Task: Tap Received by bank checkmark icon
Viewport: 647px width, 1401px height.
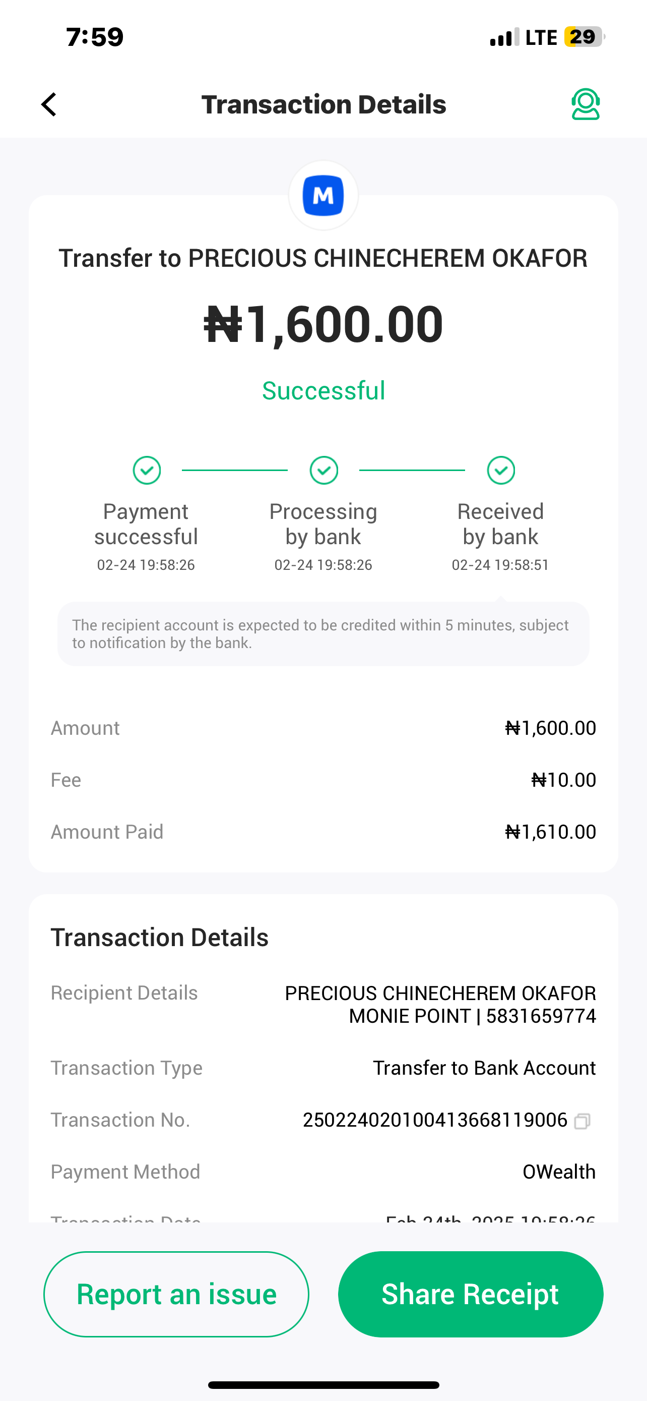Action: (x=501, y=470)
